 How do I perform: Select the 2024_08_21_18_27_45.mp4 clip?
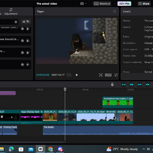pyautogui.click(x=91, y=117)
